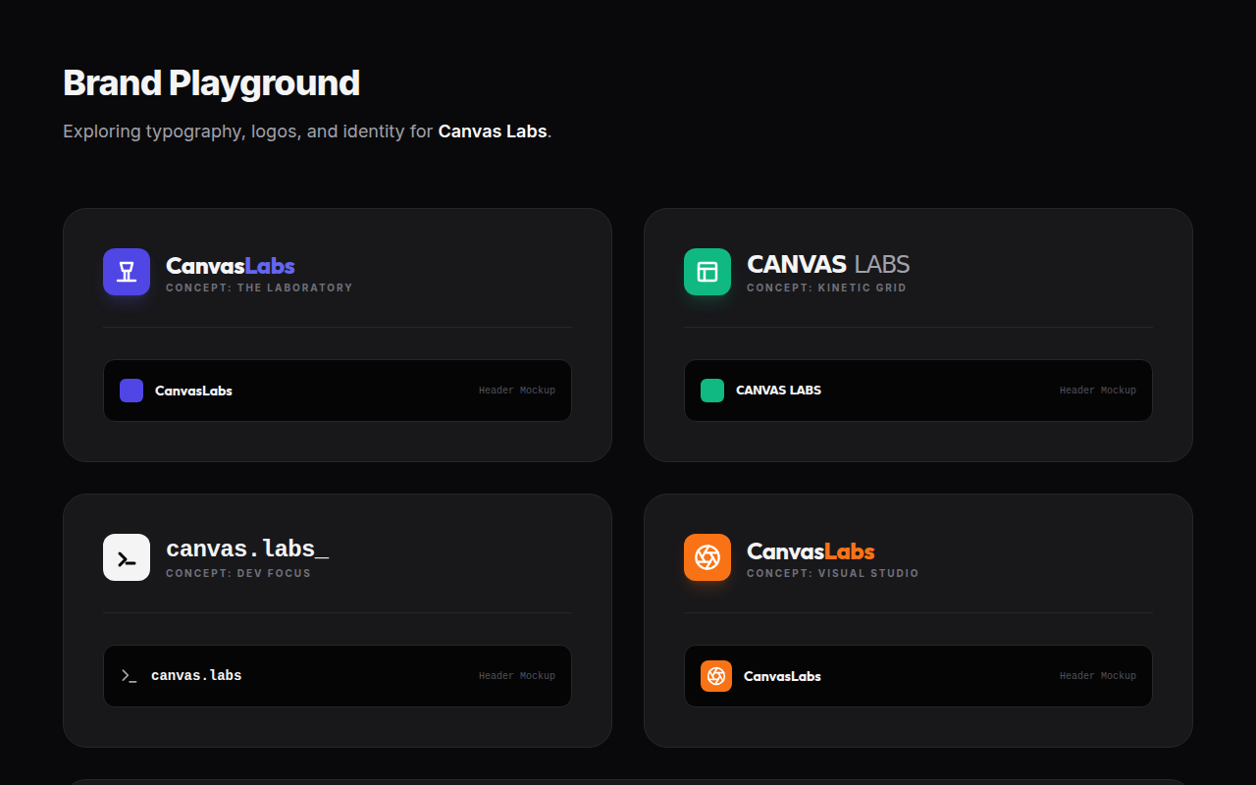The image size is (1256, 785).
Task: Click CanvasLabs text in the Visual Studio mockup
Action: [782, 676]
